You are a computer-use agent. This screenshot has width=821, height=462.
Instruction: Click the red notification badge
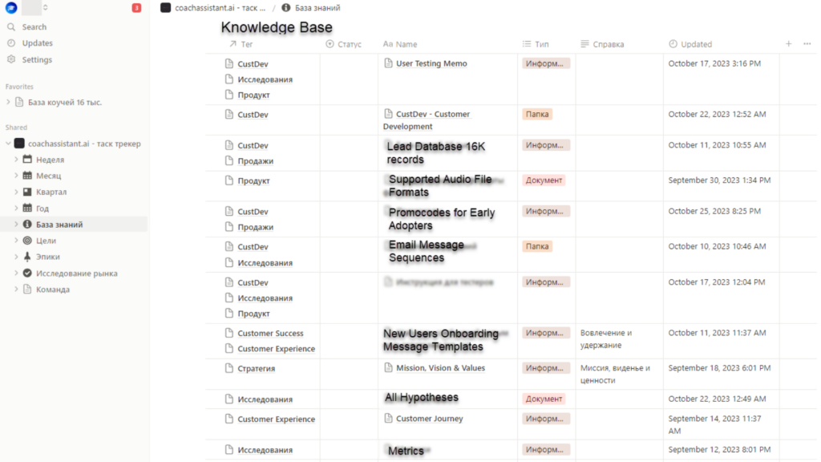pos(136,8)
